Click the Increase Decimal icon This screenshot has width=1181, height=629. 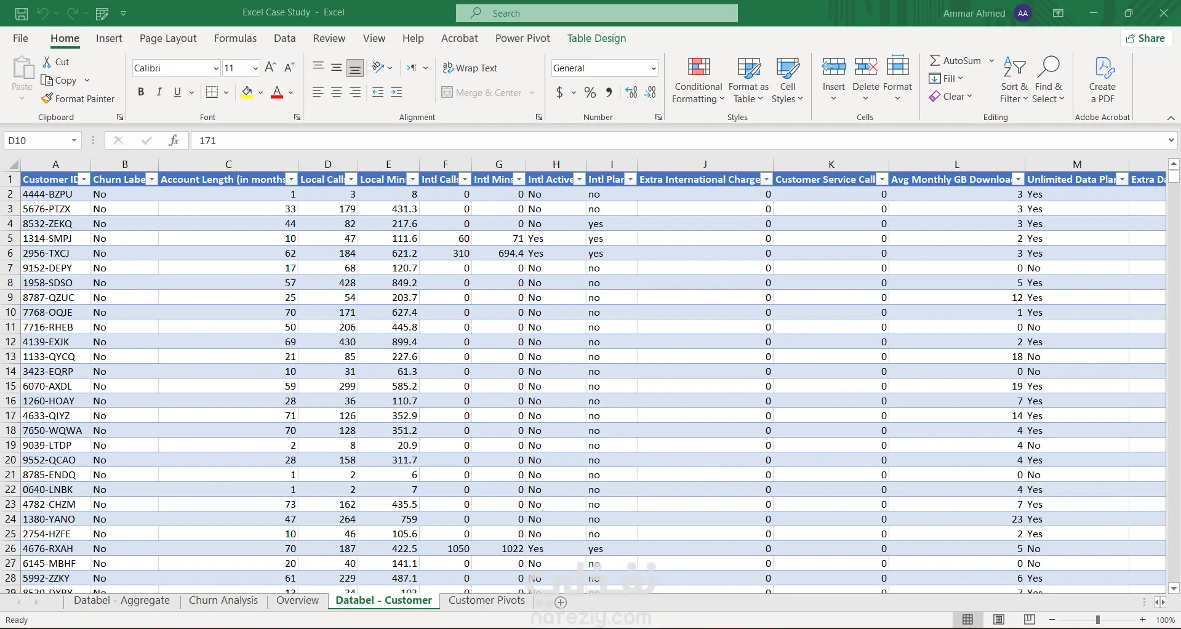(x=631, y=92)
